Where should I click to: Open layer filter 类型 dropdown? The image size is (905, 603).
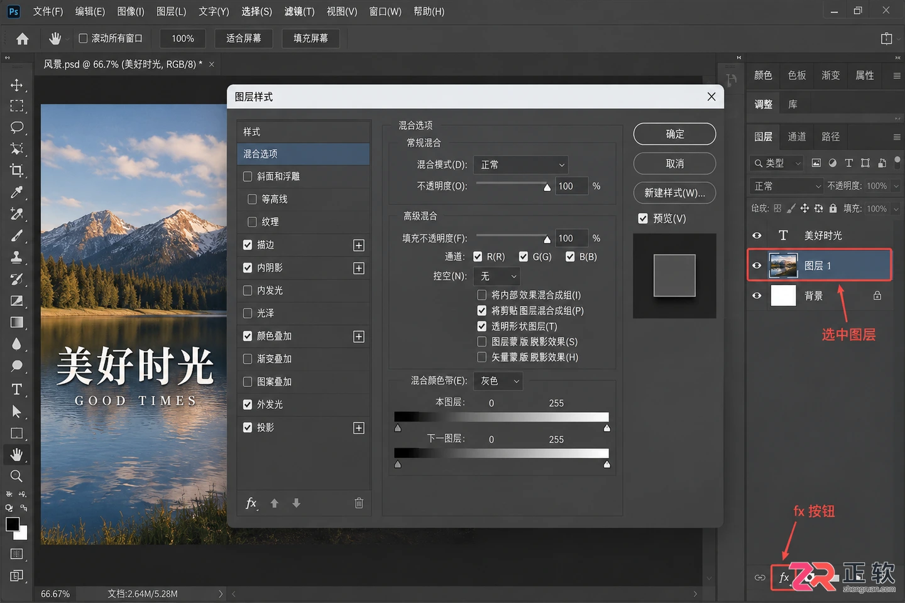(777, 163)
